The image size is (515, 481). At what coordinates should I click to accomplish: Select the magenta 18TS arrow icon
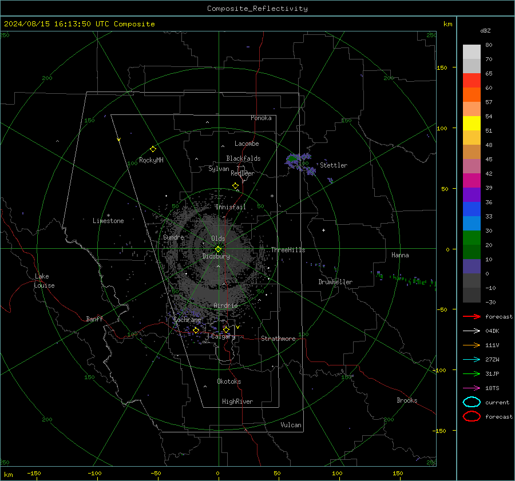[472, 388]
